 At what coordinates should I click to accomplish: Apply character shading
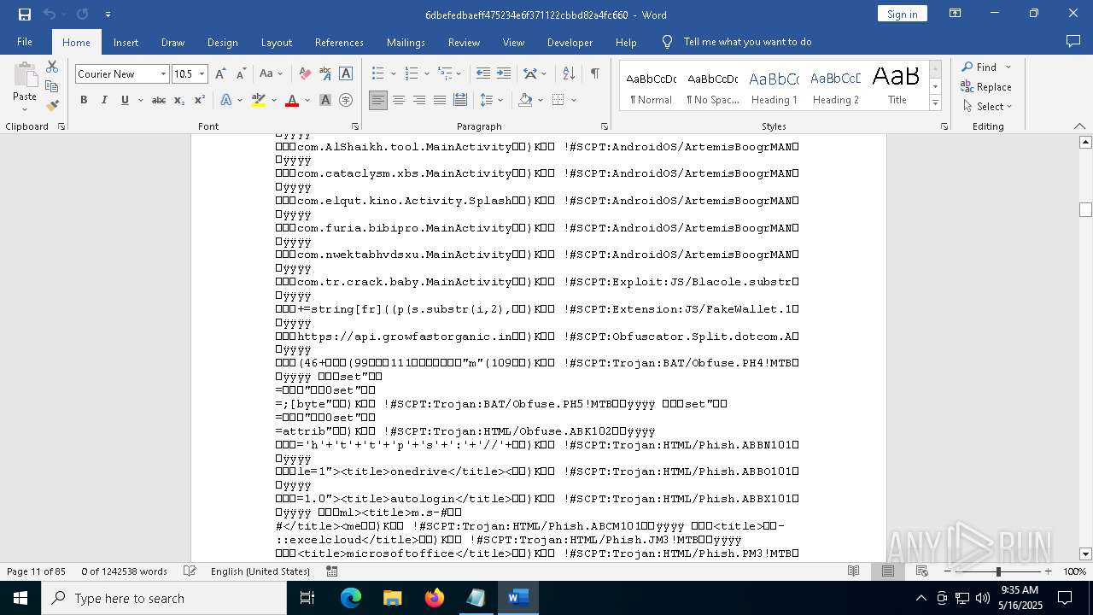click(x=325, y=101)
